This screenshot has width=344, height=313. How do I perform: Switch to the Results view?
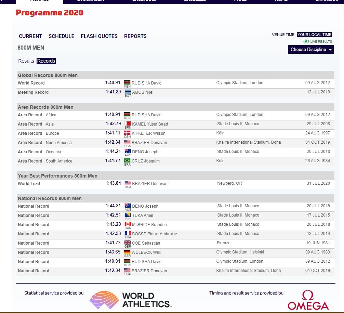pyautogui.click(x=26, y=61)
